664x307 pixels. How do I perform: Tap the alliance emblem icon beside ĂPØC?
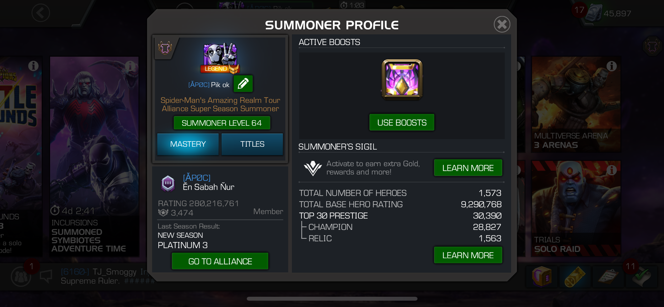pyautogui.click(x=168, y=183)
